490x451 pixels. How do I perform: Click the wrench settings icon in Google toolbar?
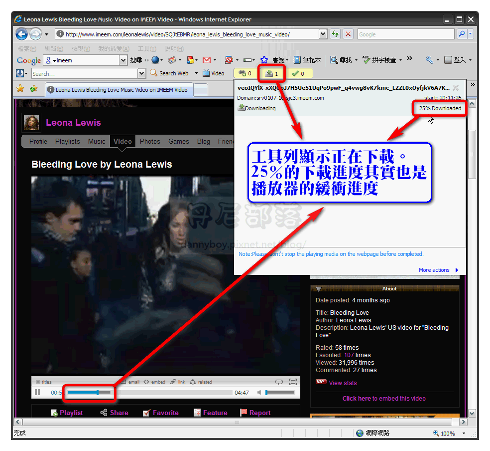(x=429, y=60)
